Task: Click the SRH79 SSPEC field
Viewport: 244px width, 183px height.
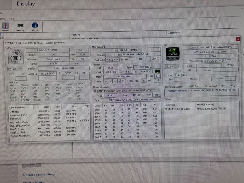Action: (x=54, y=64)
